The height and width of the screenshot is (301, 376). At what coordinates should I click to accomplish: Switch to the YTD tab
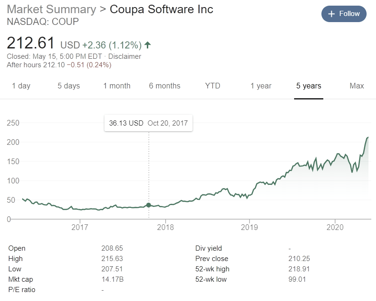tap(212, 86)
